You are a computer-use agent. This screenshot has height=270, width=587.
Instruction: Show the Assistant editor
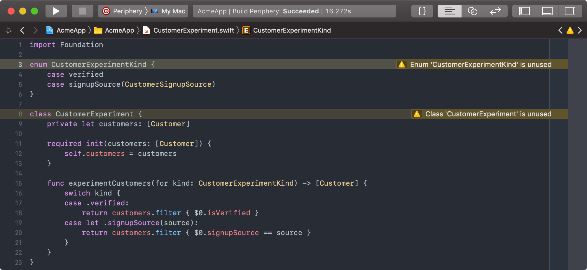point(472,11)
